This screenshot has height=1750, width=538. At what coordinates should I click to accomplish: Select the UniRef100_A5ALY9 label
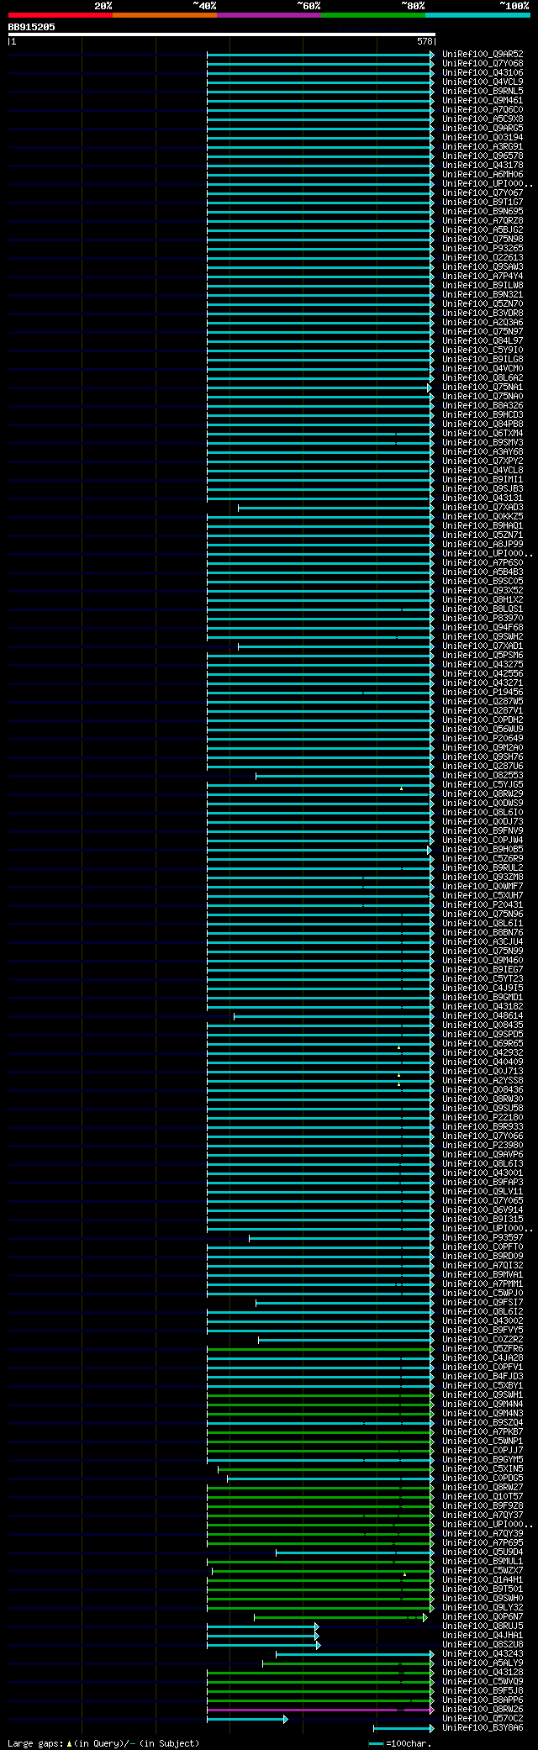pos(483,1663)
